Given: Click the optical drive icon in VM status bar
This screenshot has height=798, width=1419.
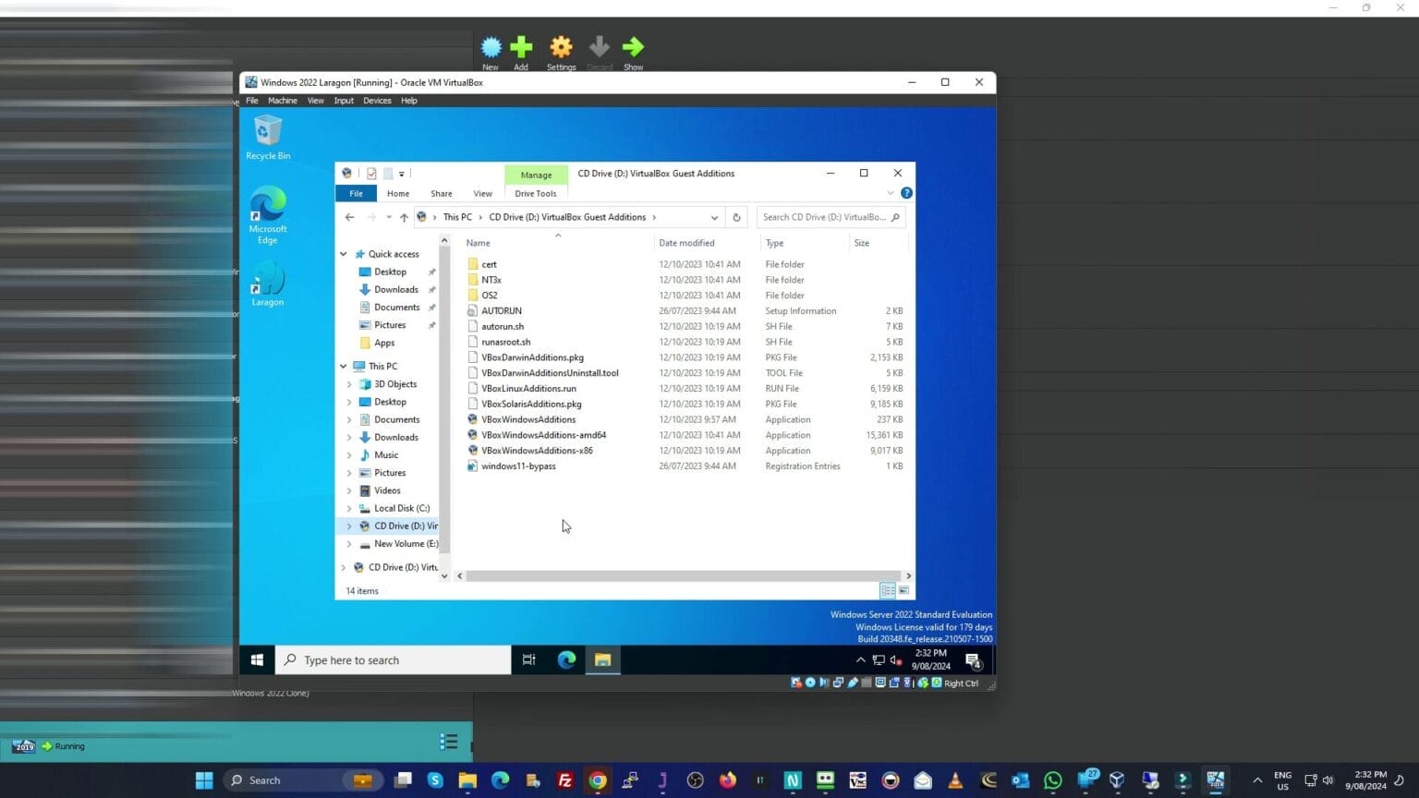Looking at the screenshot, I should point(810,683).
